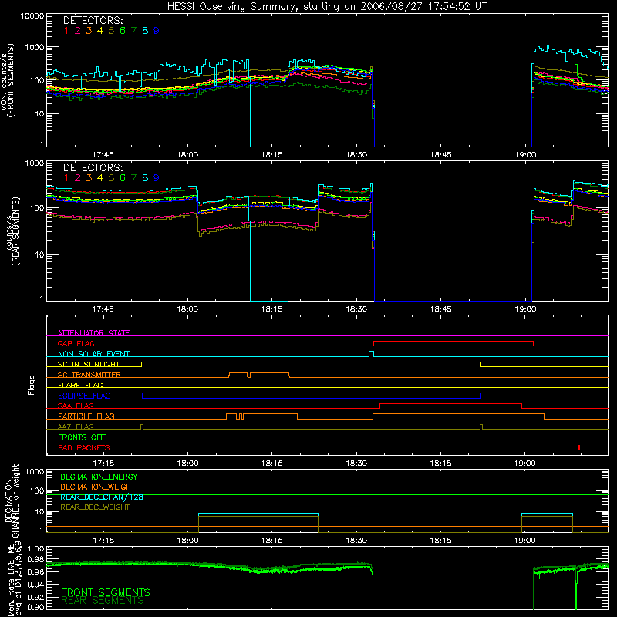
Task: Click the FRONTS_OFF flag label
Action: 82,437
